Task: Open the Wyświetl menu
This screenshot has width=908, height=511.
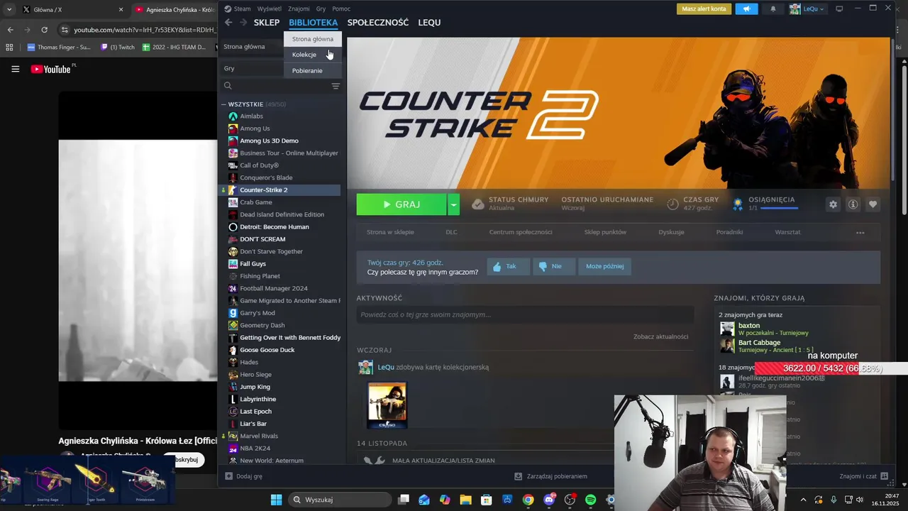Action: (x=269, y=9)
